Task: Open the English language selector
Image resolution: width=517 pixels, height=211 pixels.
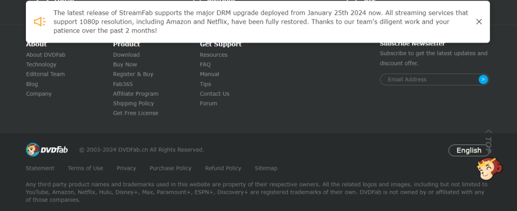Action: (x=469, y=150)
